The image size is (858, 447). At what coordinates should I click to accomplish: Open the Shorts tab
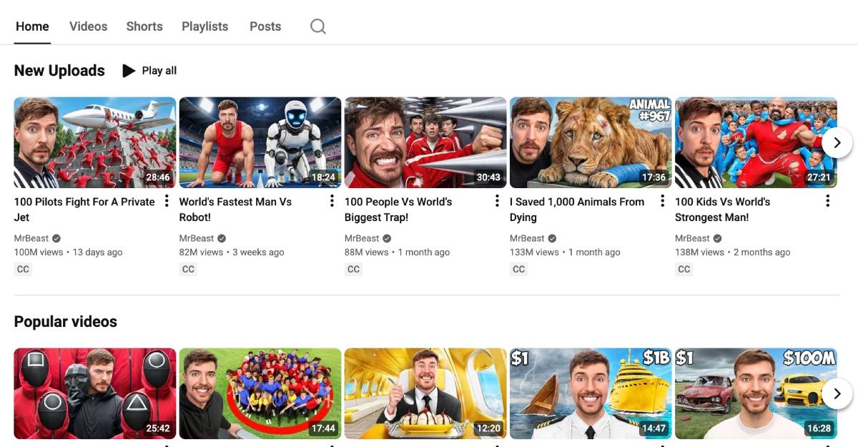click(x=144, y=26)
